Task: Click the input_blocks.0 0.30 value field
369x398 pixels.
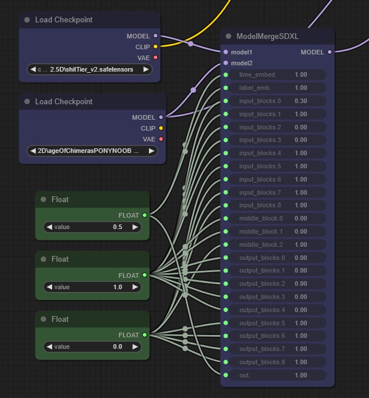Action: (x=277, y=101)
